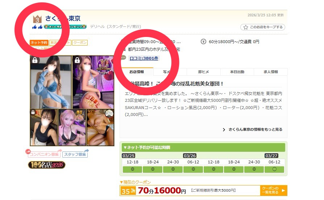Click the speech bubble icon beside 口コミ

pos(124,58)
